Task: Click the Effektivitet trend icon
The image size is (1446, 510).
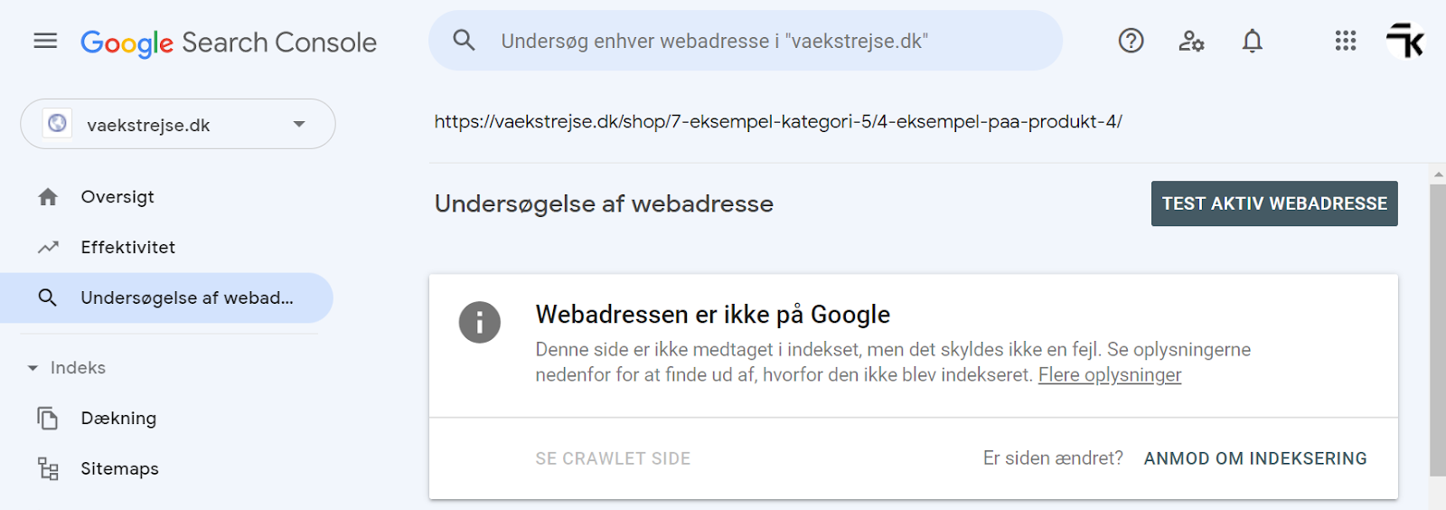Action: [48, 247]
